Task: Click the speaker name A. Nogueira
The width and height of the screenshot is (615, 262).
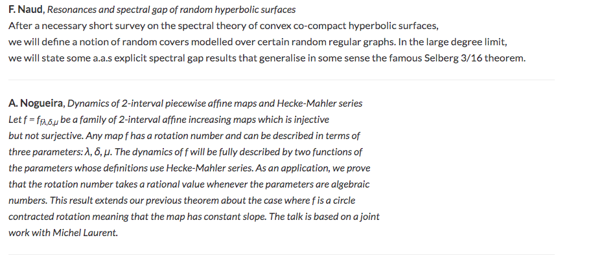Action: tap(35, 104)
